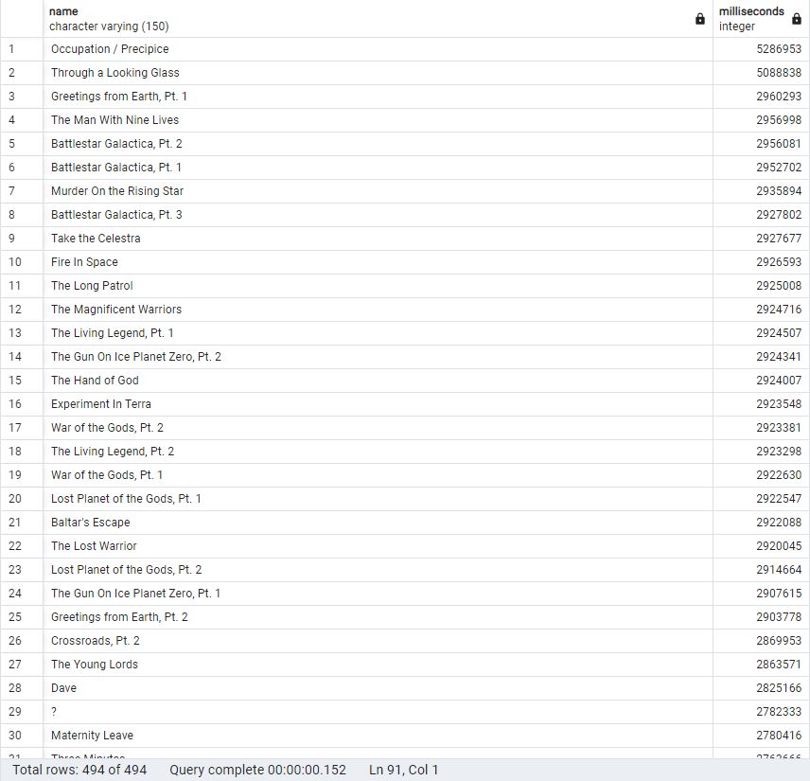Select the 'Maternity Leave' cell

pyautogui.click(x=379, y=736)
